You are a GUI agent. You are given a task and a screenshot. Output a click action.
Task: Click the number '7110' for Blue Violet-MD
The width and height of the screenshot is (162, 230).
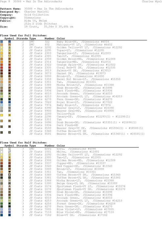(48, 212)
